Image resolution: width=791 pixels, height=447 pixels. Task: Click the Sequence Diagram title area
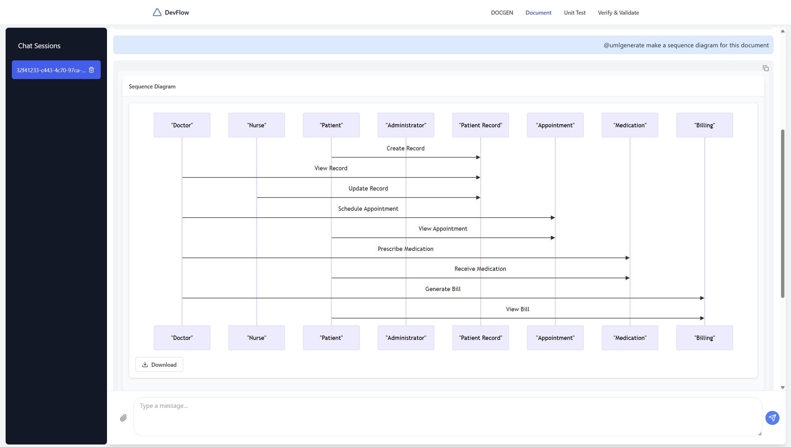click(x=152, y=86)
